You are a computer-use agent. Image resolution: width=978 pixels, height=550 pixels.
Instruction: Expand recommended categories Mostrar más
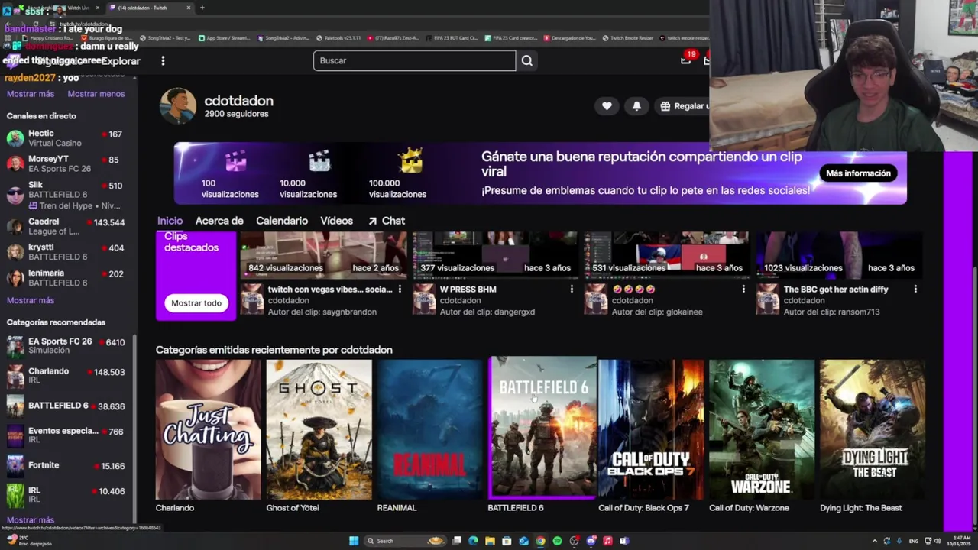tap(31, 519)
